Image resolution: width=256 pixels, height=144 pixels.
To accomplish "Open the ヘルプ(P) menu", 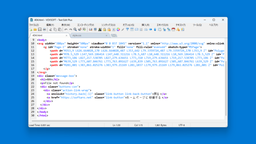I will (x=214, y=25).
